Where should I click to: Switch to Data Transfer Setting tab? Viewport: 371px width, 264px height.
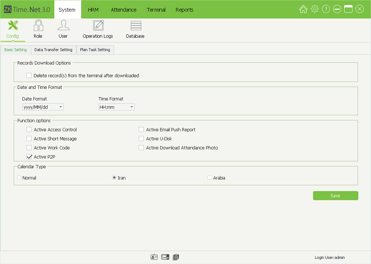click(x=53, y=50)
